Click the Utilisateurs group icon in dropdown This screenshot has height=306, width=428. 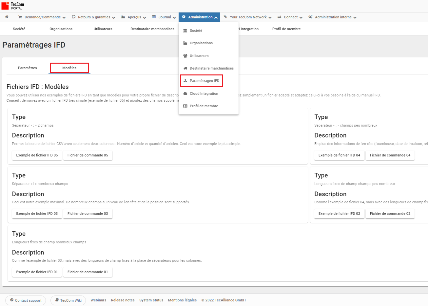pyautogui.click(x=185, y=56)
